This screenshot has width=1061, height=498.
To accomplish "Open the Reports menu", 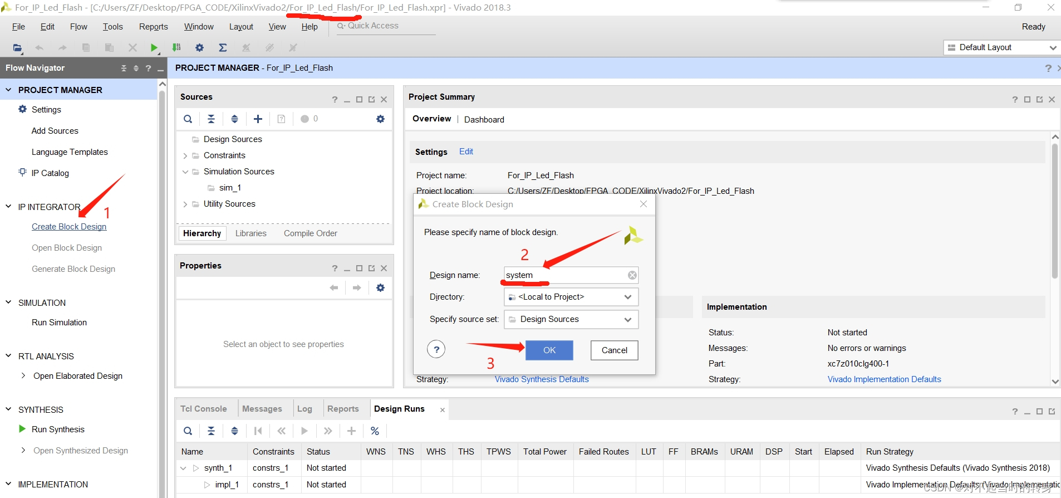I will [153, 27].
